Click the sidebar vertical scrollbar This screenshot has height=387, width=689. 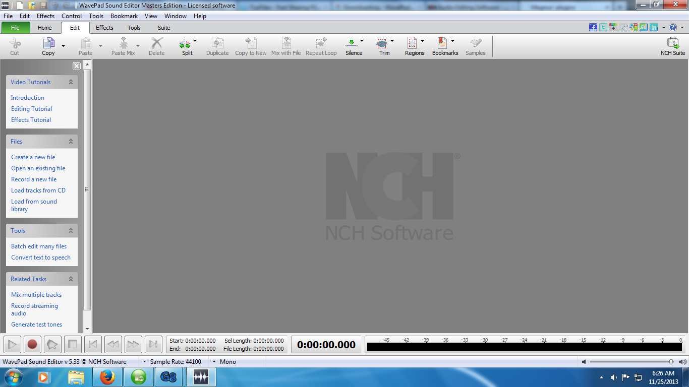pyautogui.click(x=87, y=190)
